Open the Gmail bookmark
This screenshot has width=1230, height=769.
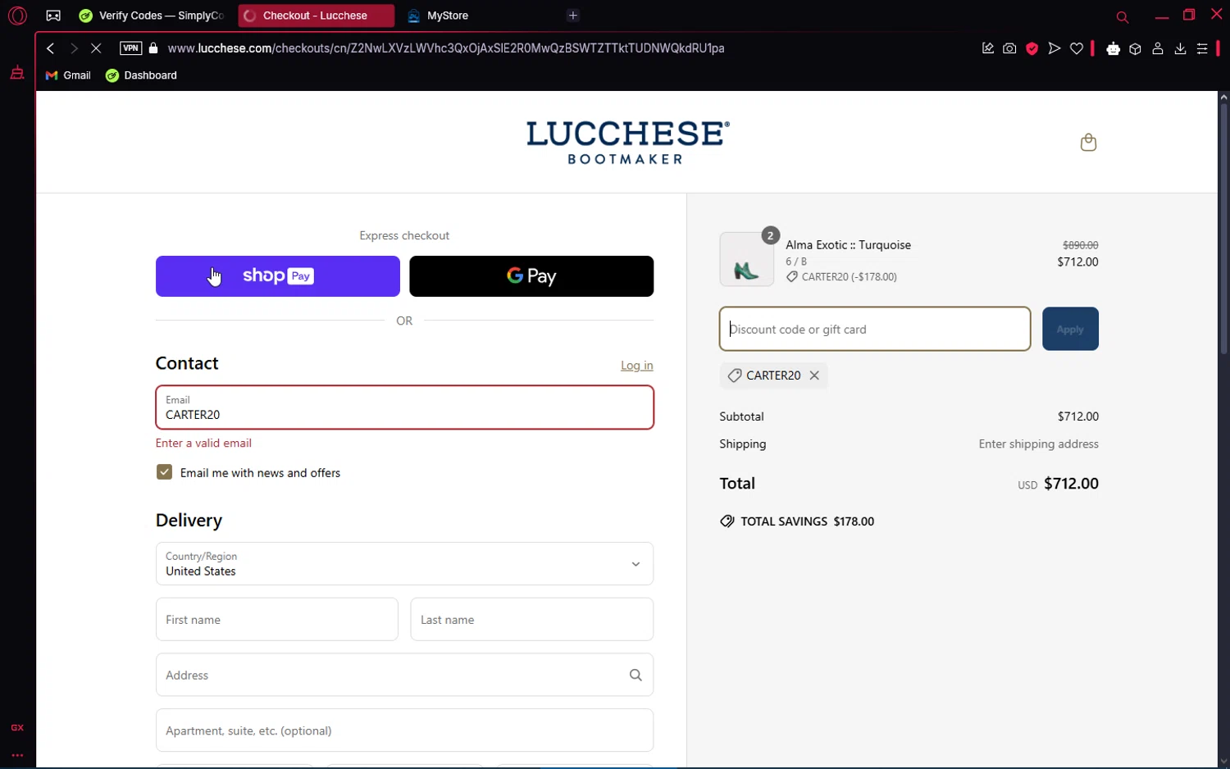tap(68, 75)
